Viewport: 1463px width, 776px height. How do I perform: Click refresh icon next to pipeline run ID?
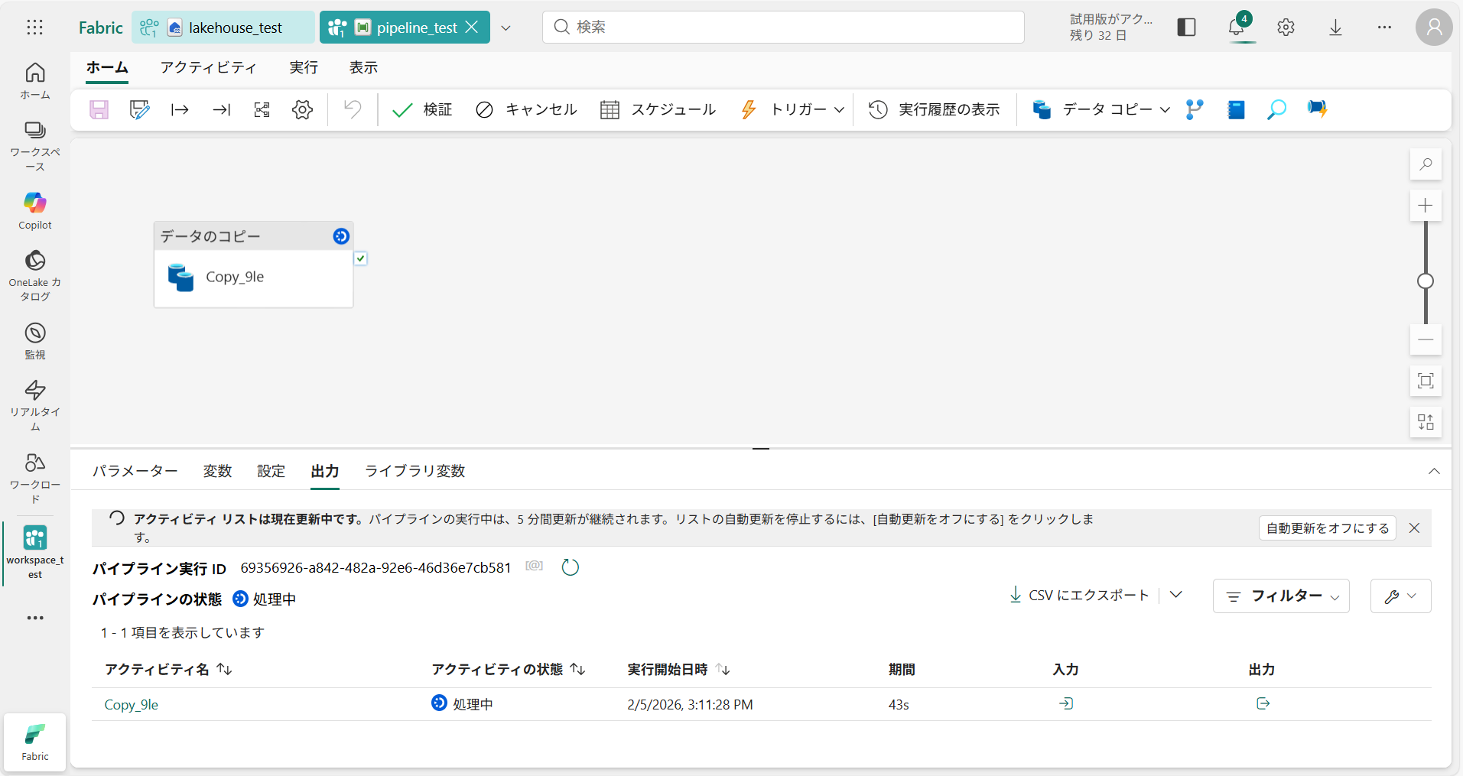571,567
